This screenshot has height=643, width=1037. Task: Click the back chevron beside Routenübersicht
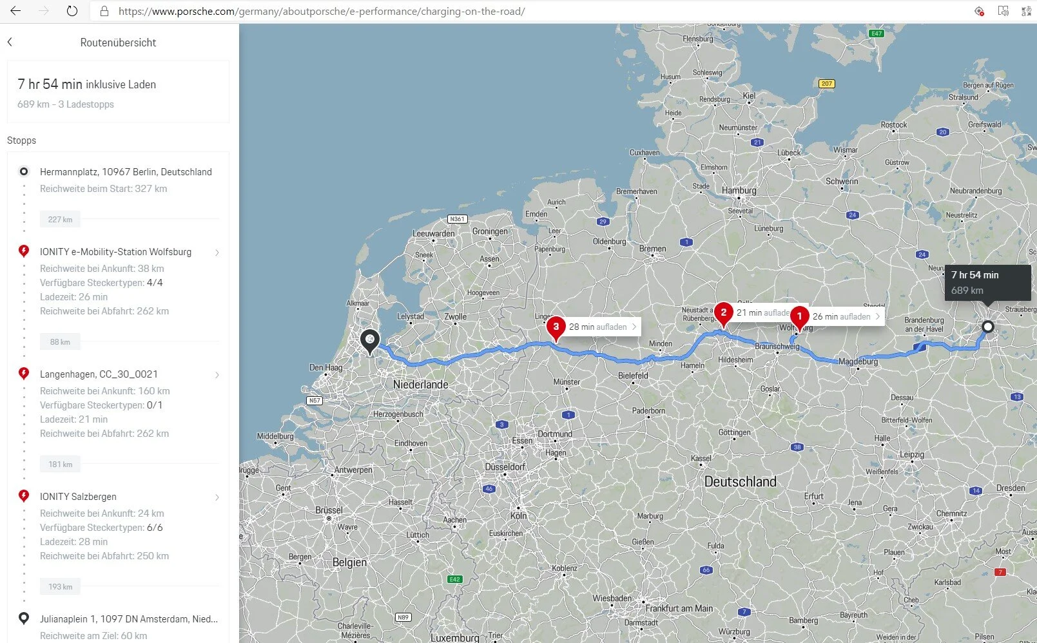(10, 42)
